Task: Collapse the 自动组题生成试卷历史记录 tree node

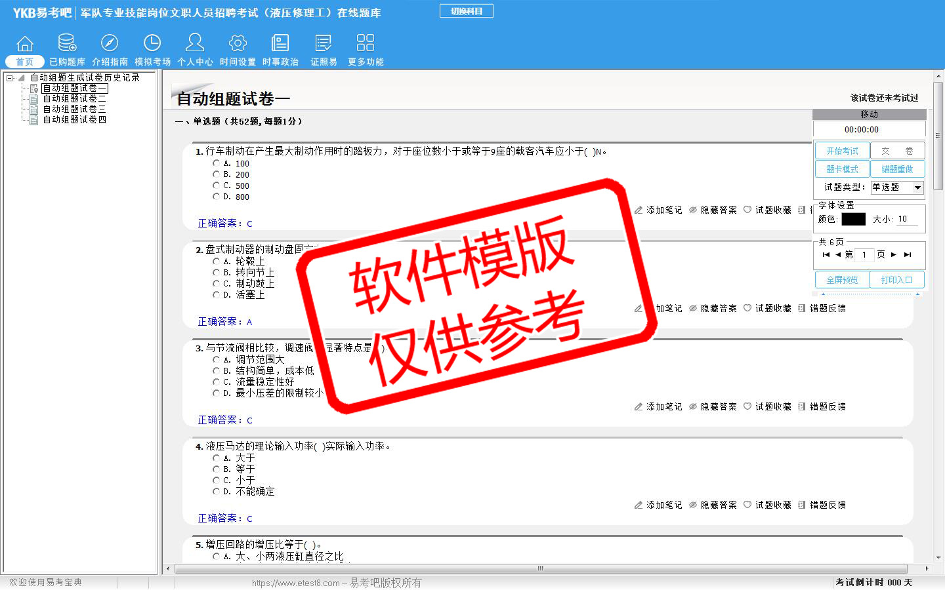Action: (x=9, y=78)
